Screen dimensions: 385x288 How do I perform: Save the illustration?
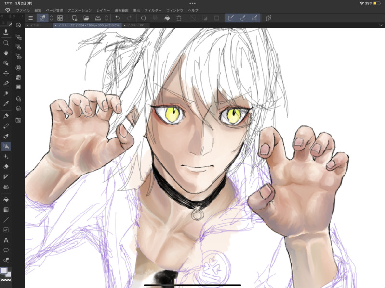tap(98, 18)
